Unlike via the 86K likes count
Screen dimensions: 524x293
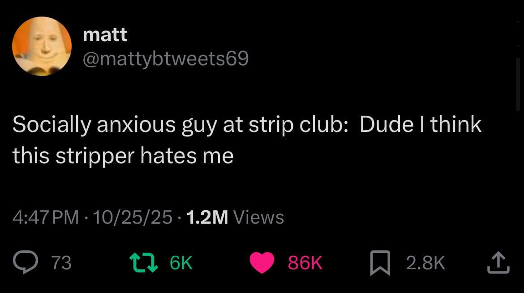[305, 263]
